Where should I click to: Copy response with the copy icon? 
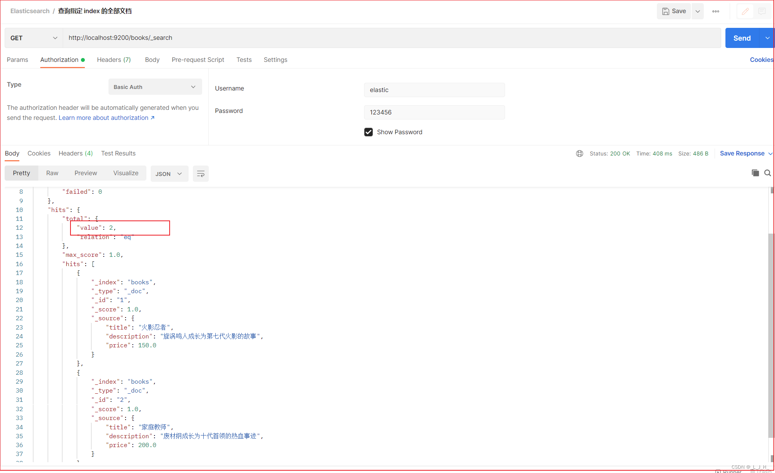coord(755,173)
